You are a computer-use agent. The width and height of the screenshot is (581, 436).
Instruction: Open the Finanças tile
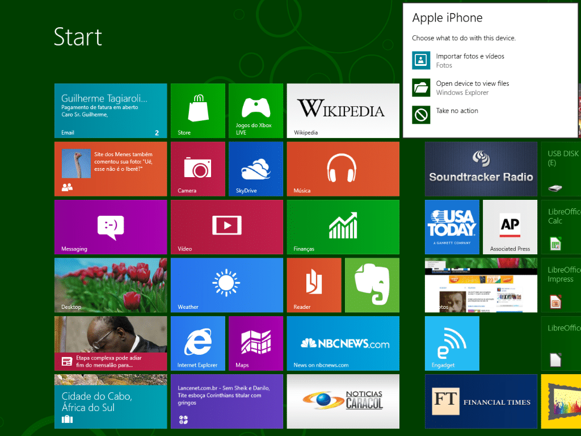(343, 227)
